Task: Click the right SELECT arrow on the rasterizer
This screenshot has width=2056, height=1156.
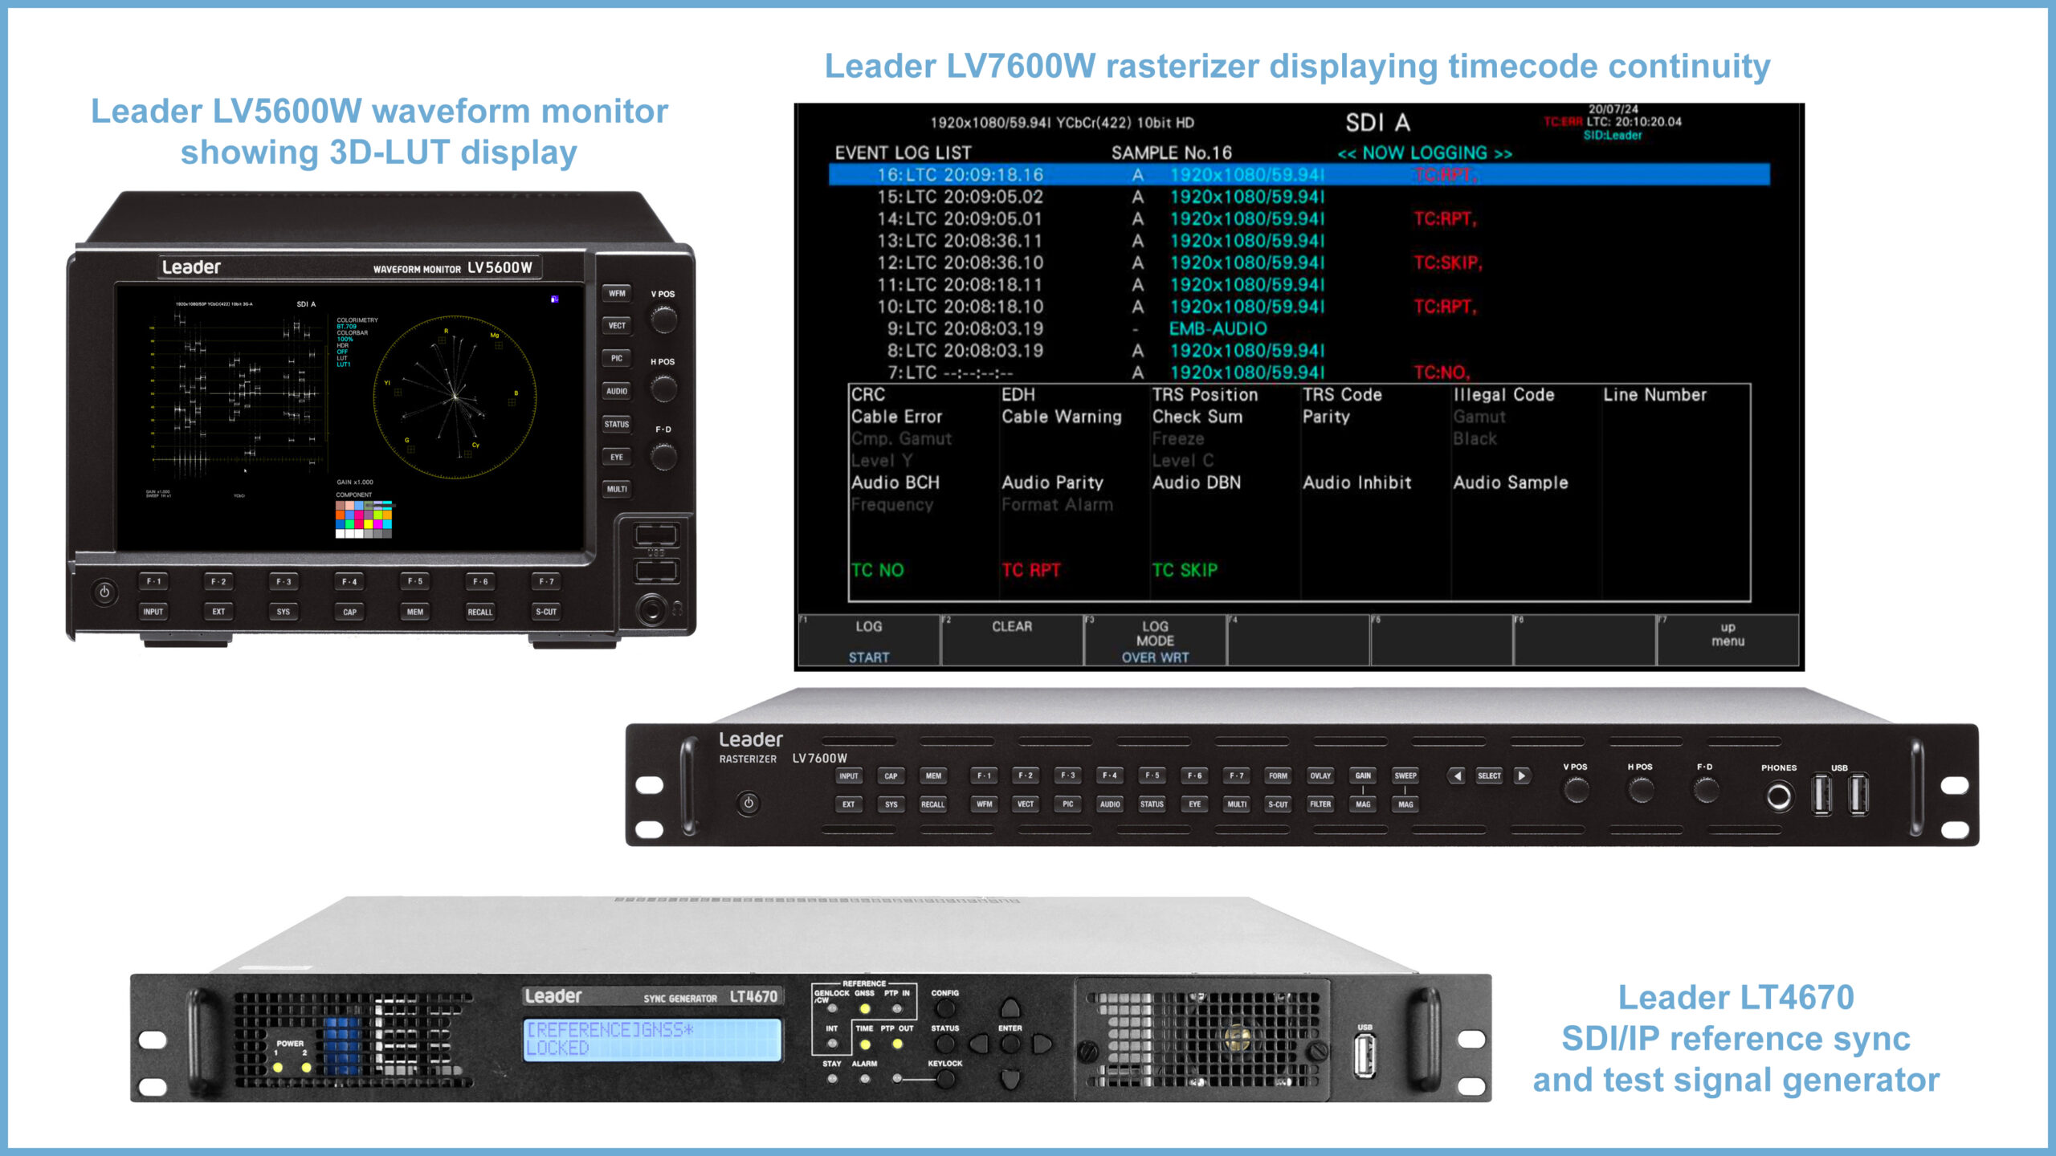Action: tap(1523, 775)
